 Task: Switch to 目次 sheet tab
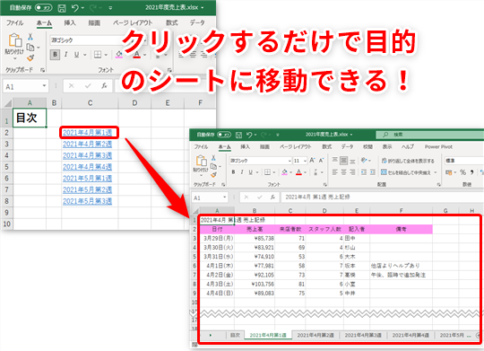coord(235,335)
